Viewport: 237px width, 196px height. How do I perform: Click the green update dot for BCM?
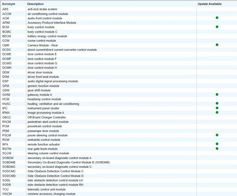point(217,27)
